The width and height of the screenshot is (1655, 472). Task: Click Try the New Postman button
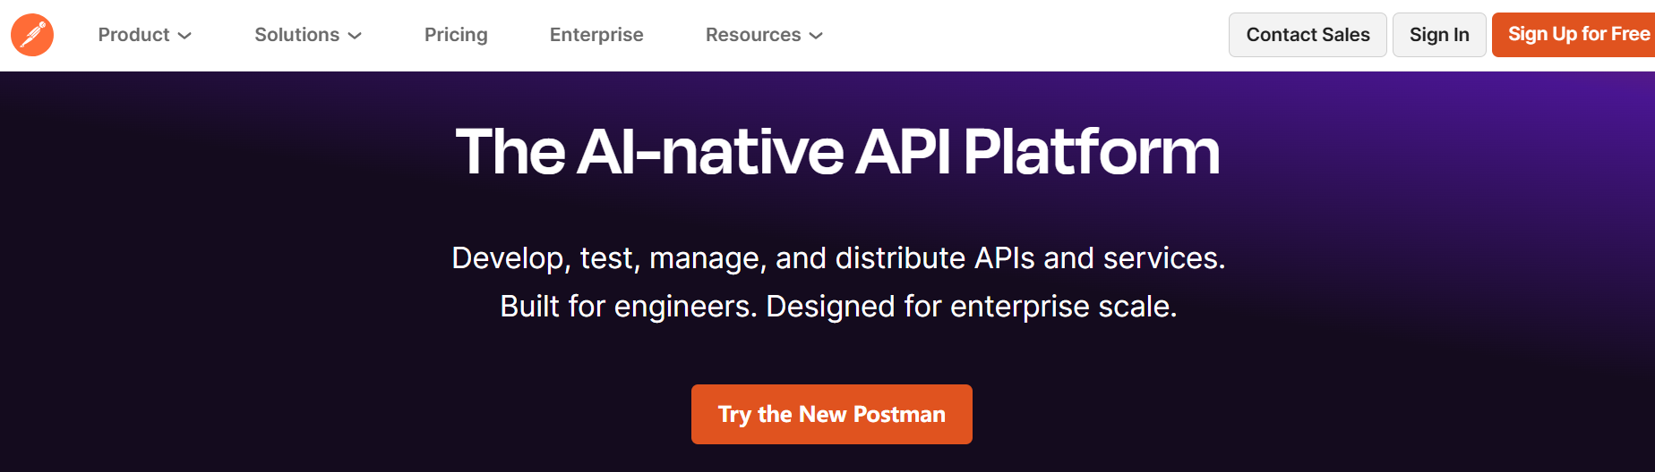point(832,414)
